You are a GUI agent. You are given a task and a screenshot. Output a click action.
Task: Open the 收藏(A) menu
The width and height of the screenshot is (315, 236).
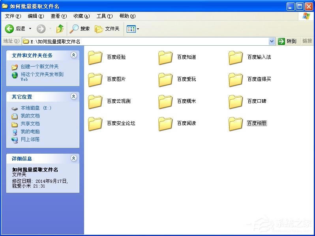(82, 16)
